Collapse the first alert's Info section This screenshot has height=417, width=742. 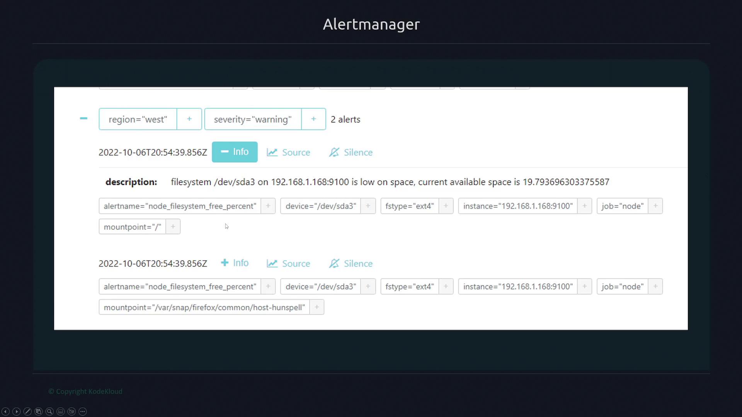(x=235, y=152)
